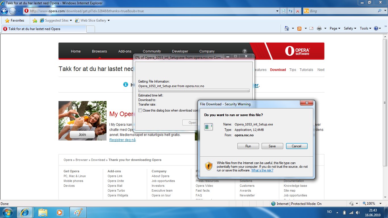Click the IE Back navigation button
Screen dimensions: 388x218
coord(4,11)
